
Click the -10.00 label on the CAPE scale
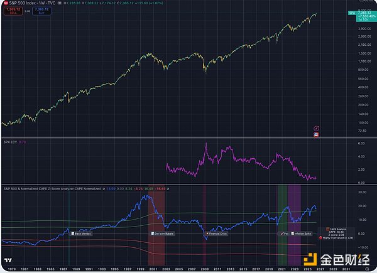coord(362,247)
